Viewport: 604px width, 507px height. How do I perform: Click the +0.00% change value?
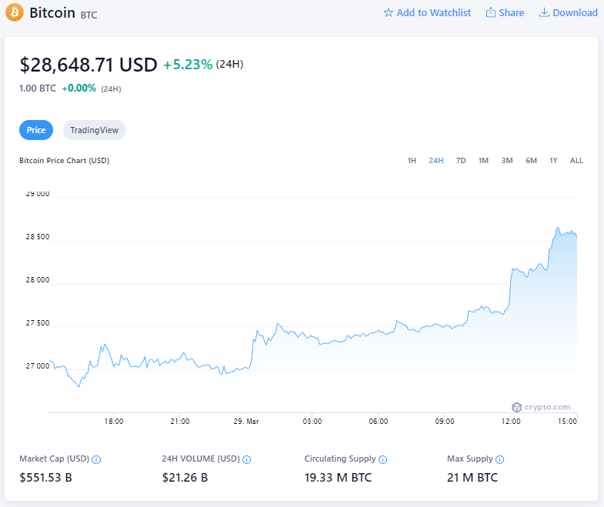pyautogui.click(x=79, y=88)
